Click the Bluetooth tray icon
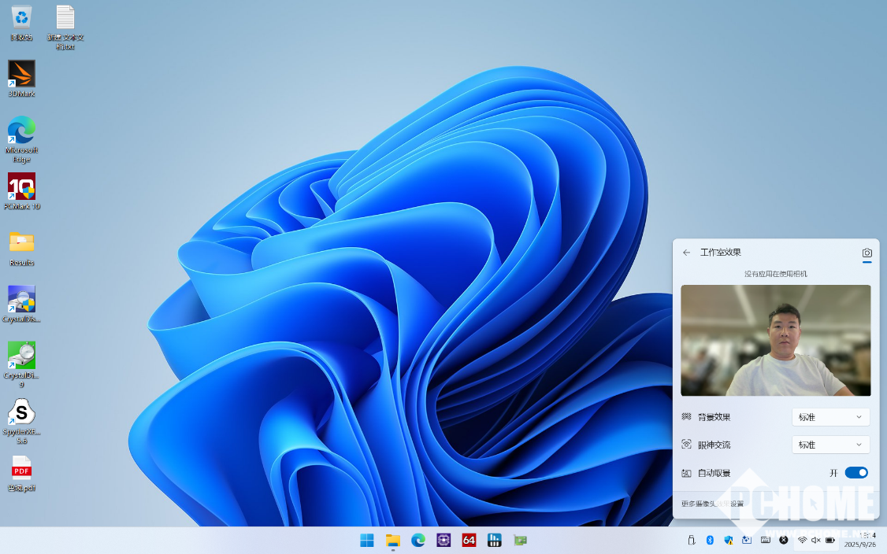Image resolution: width=887 pixels, height=554 pixels. 709,540
